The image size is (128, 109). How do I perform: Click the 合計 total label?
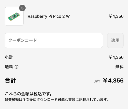pyautogui.click(x=10, y=80)
